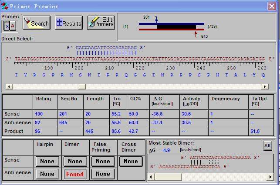Click dimer upper strand ACTGCCCAGTAGCACAAAGA

tap(220, 157)
